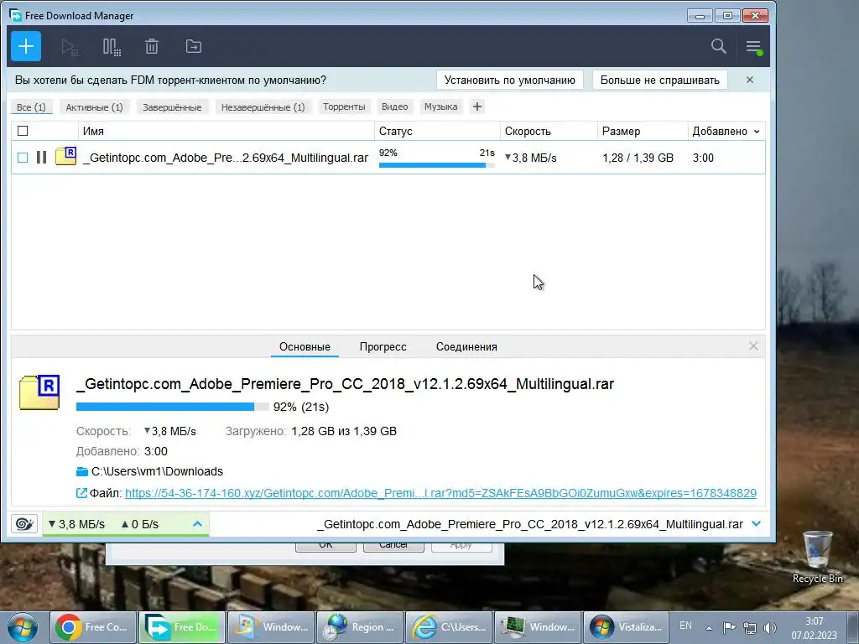Click the RAR file icon in download row
The image size is (859, 644).
click(x=65, y=157)
